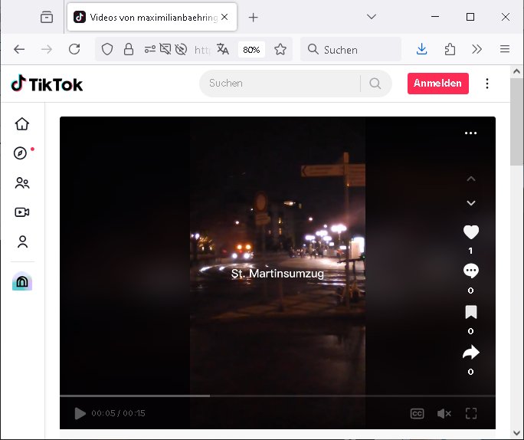
Task: Share the video with arrow icon
Action: (470, 353)
